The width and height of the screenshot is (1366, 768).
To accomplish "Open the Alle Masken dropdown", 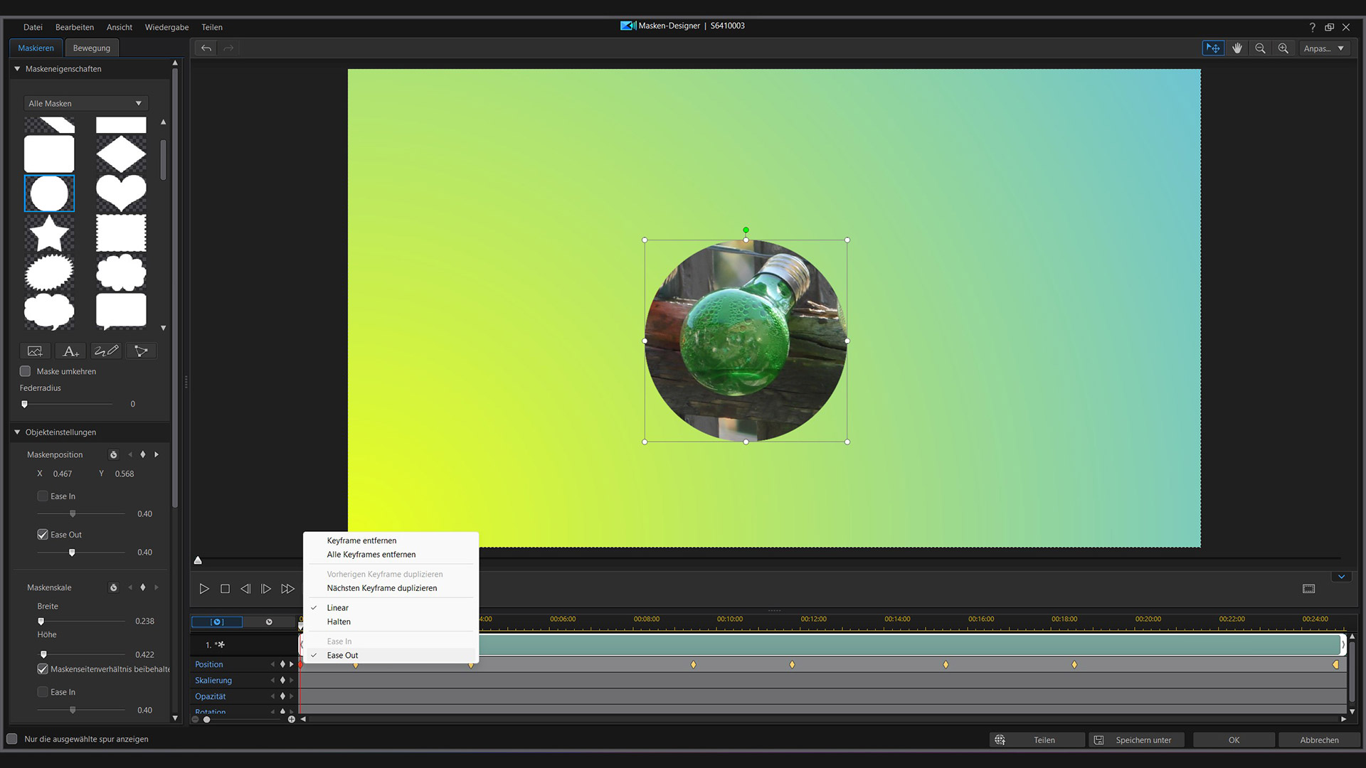I will 85,104.
